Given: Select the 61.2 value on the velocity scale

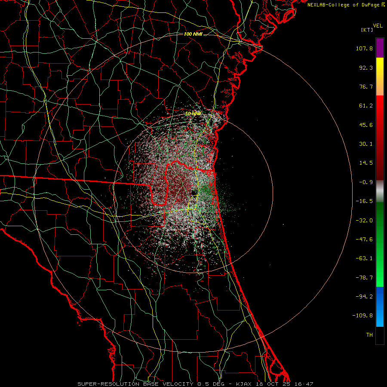Looking at the screenshot, I should coord(366,106).
